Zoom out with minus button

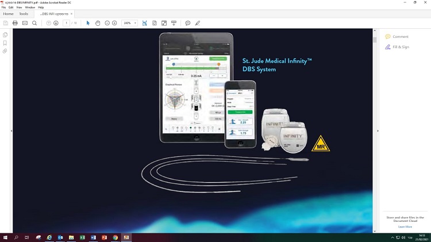pyautogui.click(x=107, y=23)
